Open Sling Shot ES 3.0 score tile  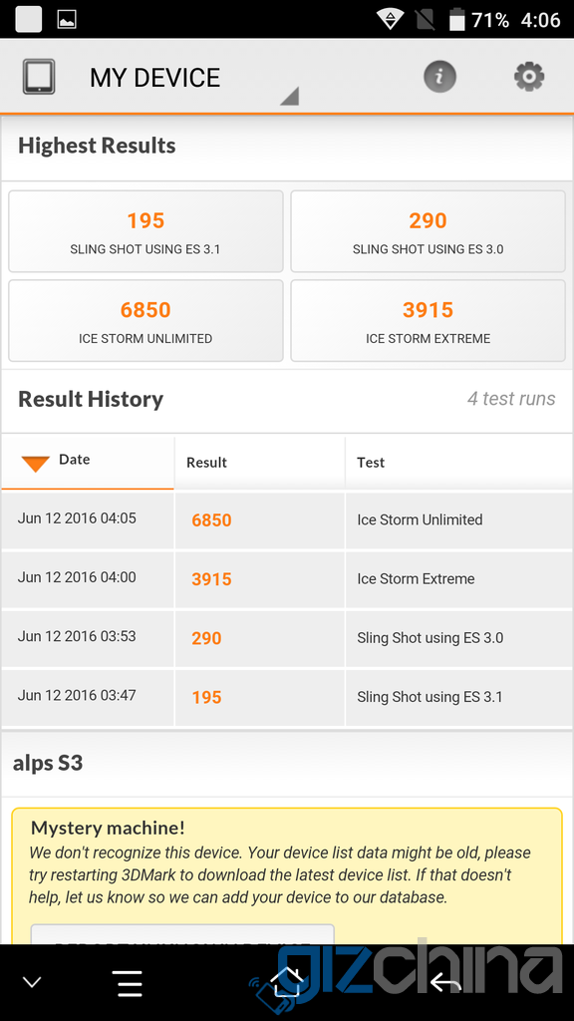428,231
